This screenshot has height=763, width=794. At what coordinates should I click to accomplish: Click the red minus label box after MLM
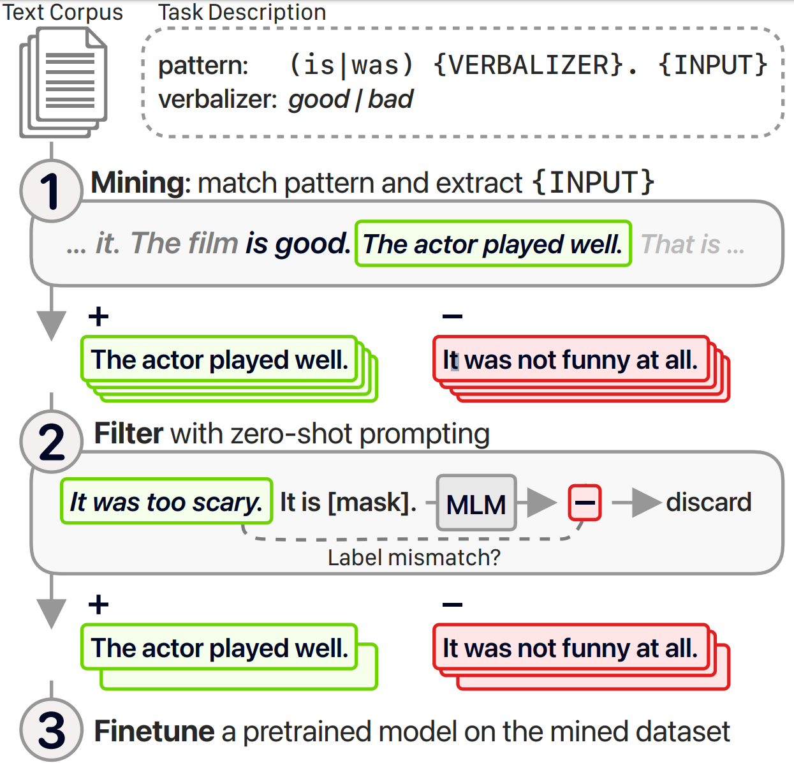[x=585, y=503]
